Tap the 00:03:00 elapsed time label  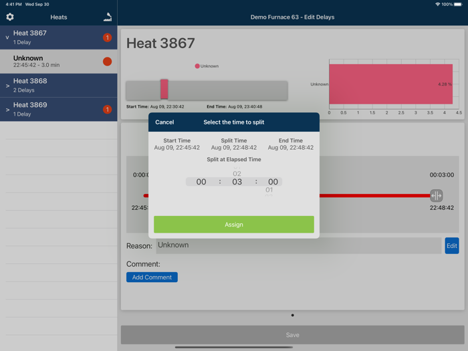click(442, 175)
